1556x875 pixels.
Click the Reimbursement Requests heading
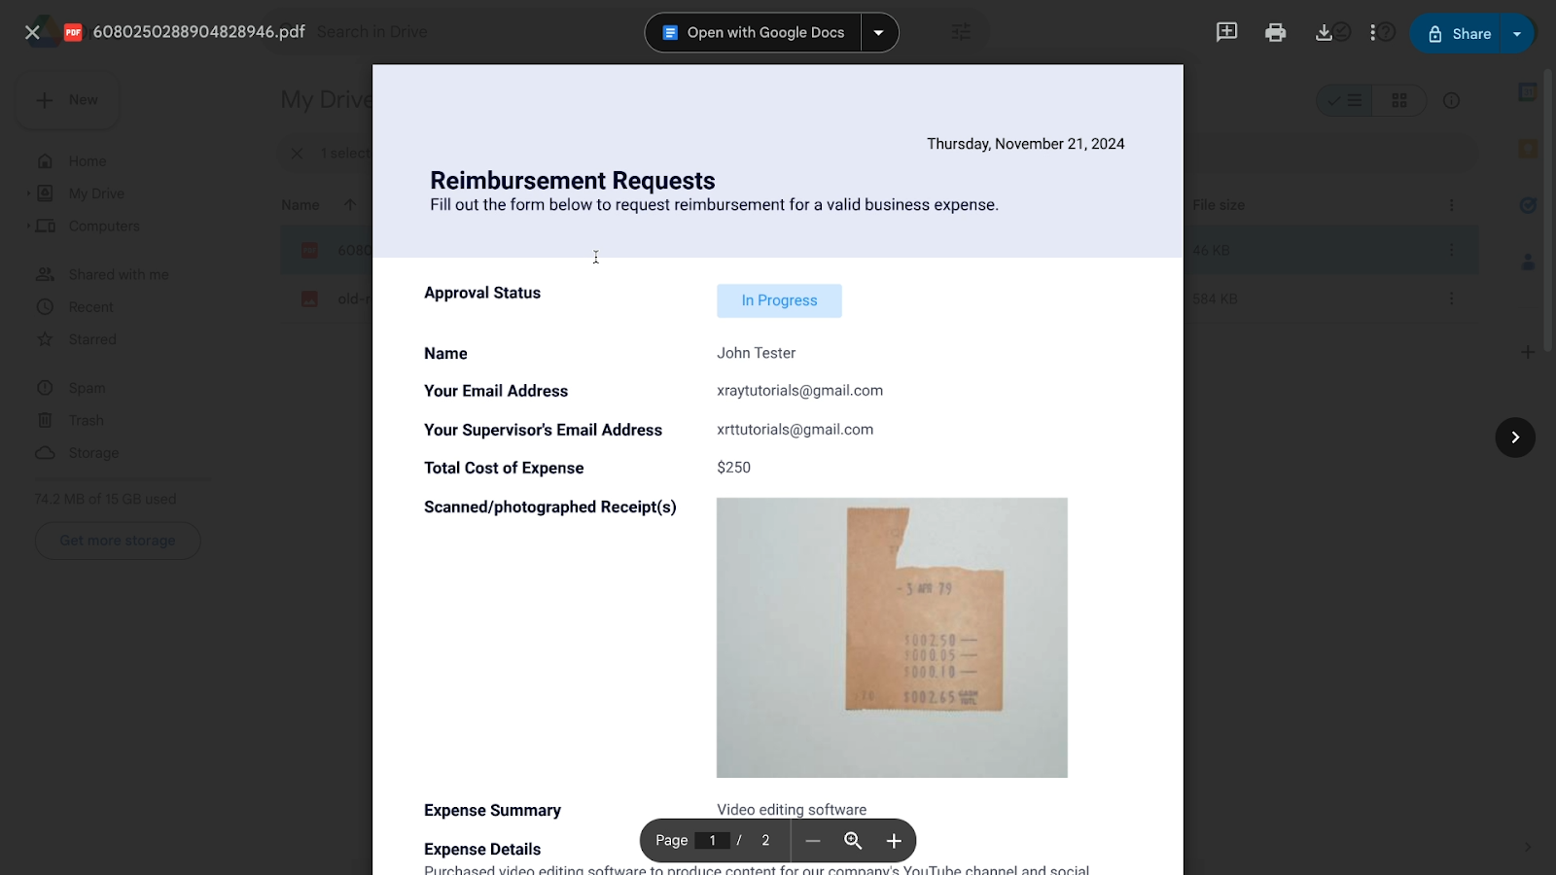coord(572,181)
